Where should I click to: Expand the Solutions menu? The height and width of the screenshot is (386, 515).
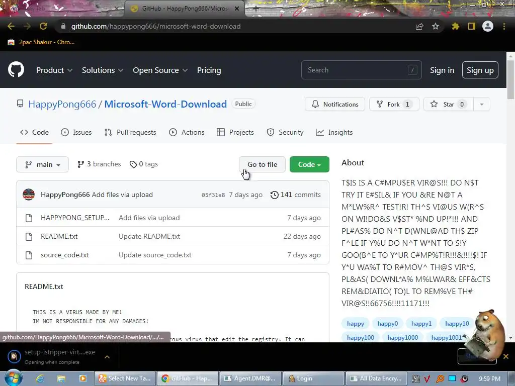[103, 70]
